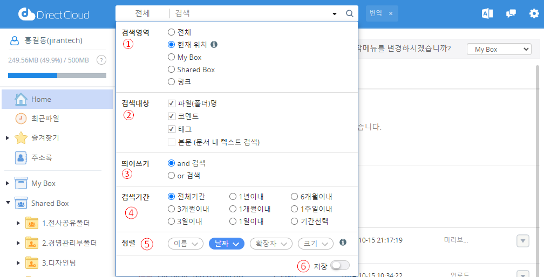Click the 최근파일 clock icon
544x277 pixels.
(x=21, y=119)
